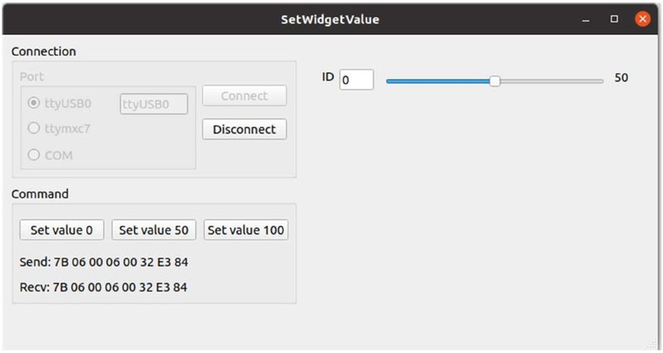Select the ttyUSB0 radio button

34,104
